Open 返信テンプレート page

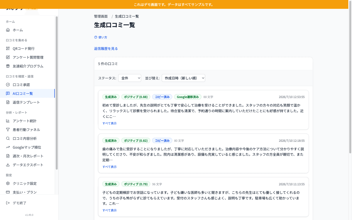(x=27, y=102)
